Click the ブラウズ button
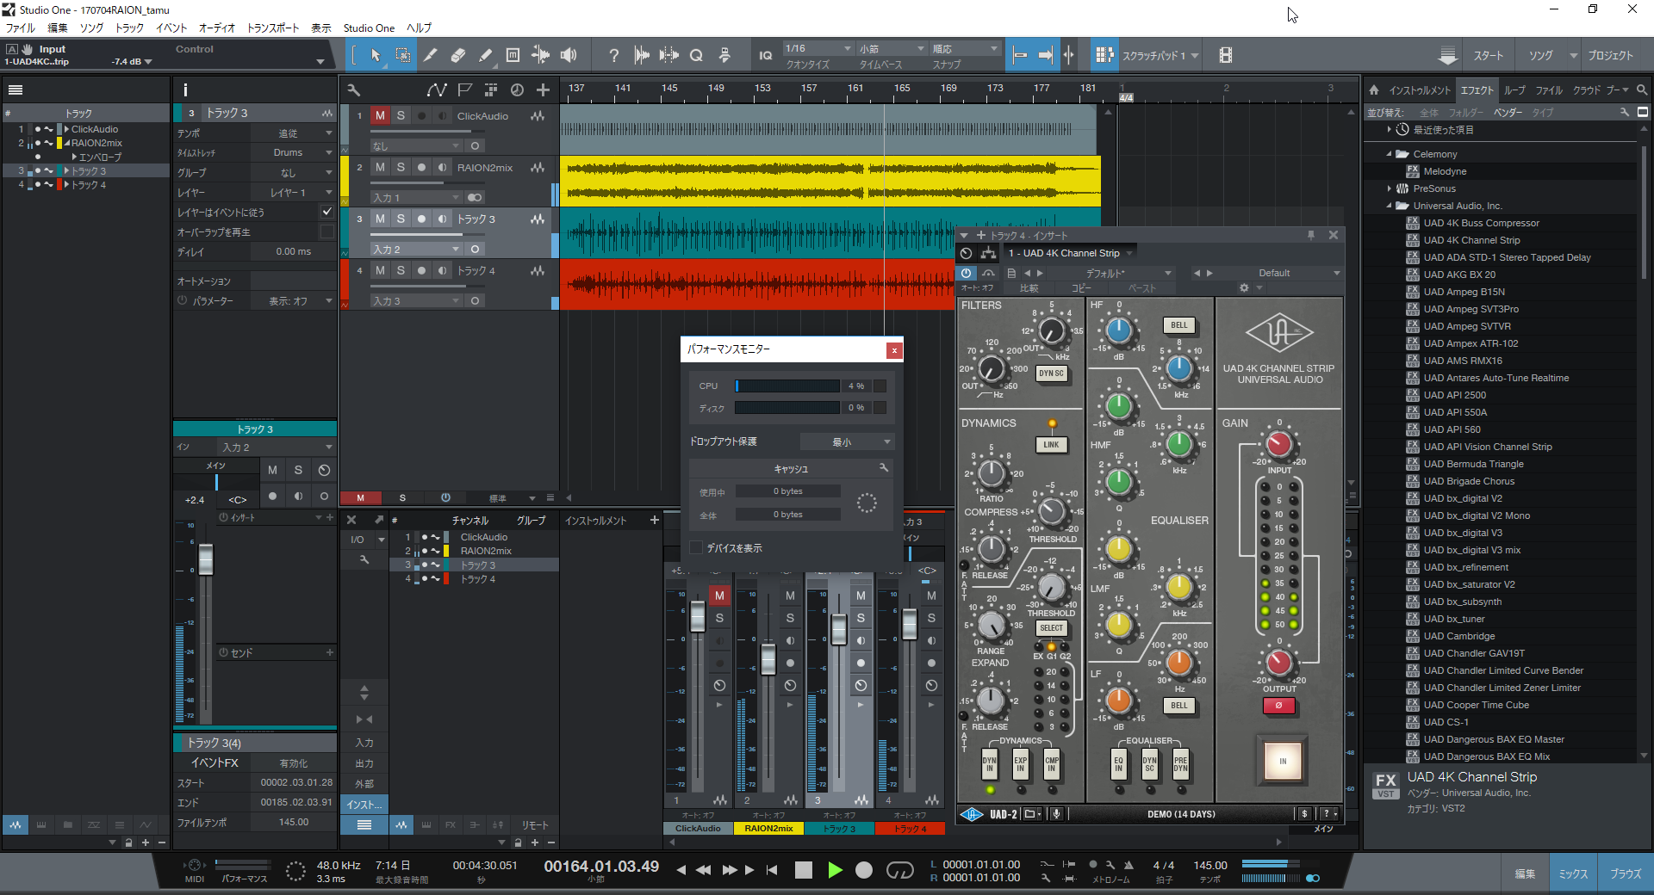This screenshot has height=895, width=1654. point(1626,873)
